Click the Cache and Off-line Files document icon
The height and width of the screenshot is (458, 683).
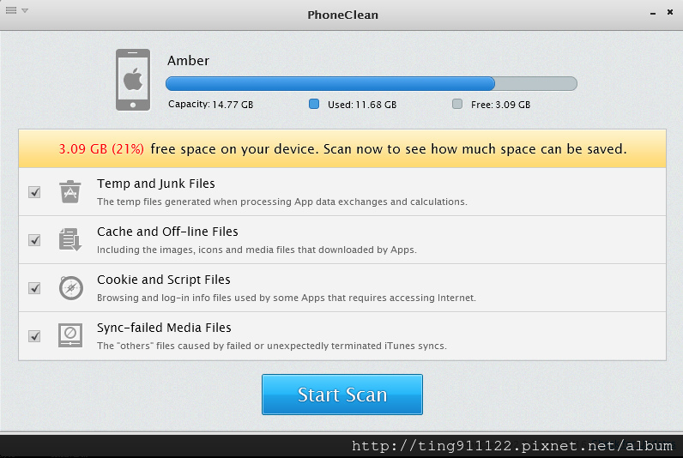pos(70,239)
